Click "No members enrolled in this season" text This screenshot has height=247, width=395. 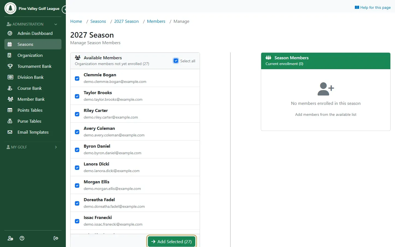tap(326, 103)
